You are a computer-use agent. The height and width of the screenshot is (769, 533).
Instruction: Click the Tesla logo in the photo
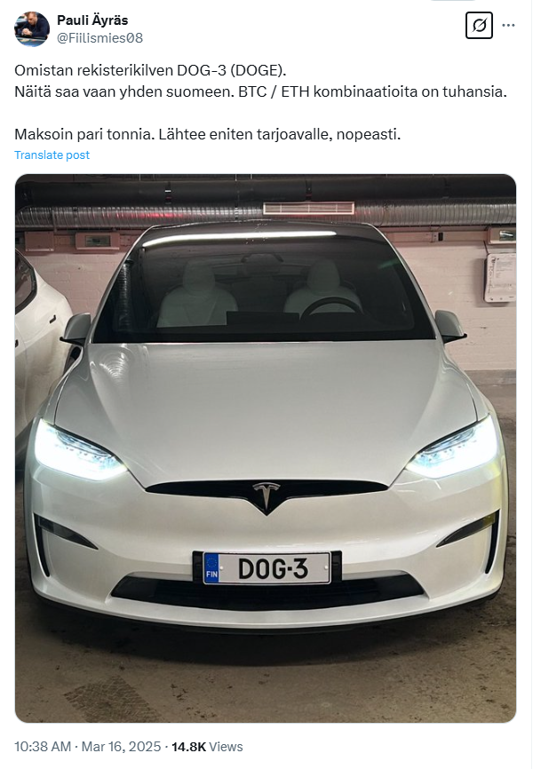pyautogui.click(x=266, y=495)
